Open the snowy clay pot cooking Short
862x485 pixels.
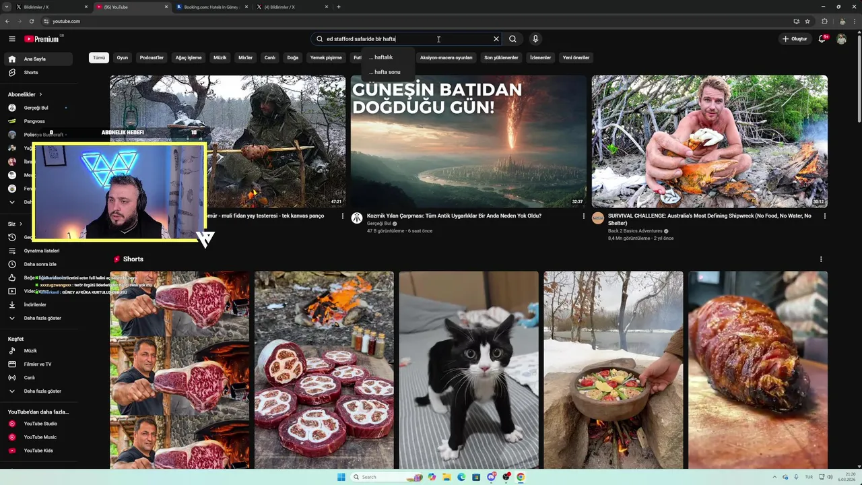click(614, 370)
